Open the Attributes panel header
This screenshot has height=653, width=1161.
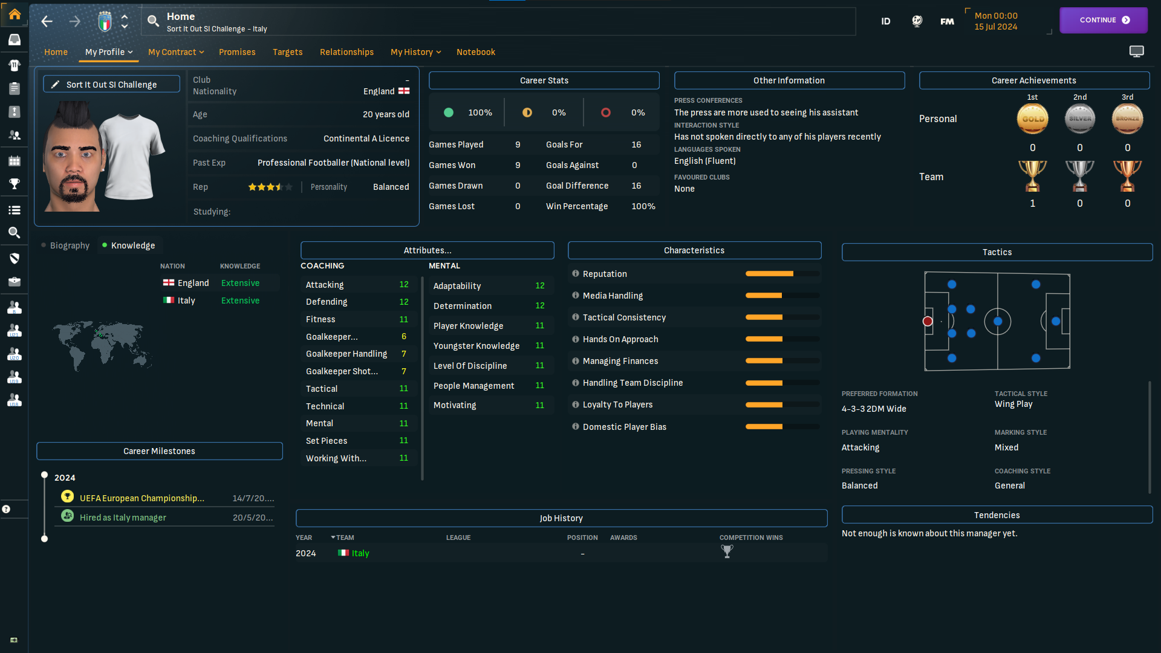[428, 250]
